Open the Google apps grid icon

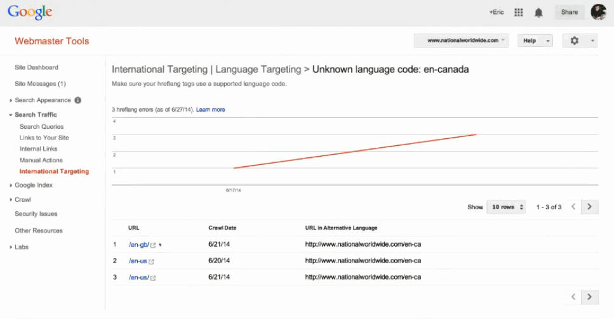[518, 12]
